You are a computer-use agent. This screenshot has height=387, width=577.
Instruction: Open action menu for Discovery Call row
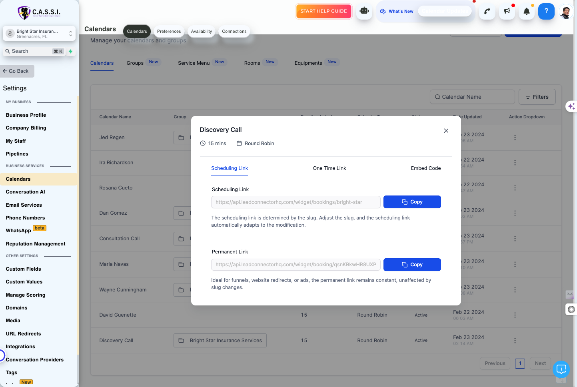point(515,341)
